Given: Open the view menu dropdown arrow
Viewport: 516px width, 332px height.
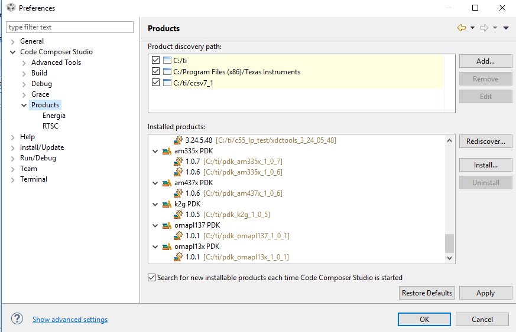Looking at the screenshot, I should tap(506, 28).
